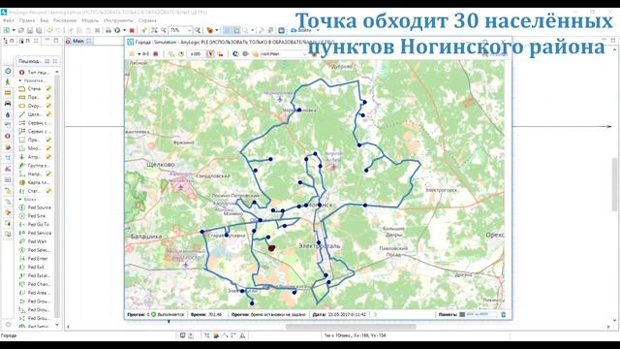Open the Правка menu
Viewport: 620px width, 349px height.
click(27, 20)
